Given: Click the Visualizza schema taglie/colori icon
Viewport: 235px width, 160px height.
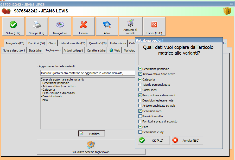Looking at the screenshot, I should [91, 145].
